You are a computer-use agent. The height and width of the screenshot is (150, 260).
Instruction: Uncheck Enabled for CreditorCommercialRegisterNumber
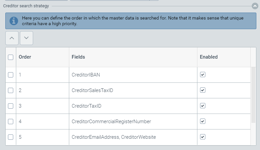[x=203, y=121]
